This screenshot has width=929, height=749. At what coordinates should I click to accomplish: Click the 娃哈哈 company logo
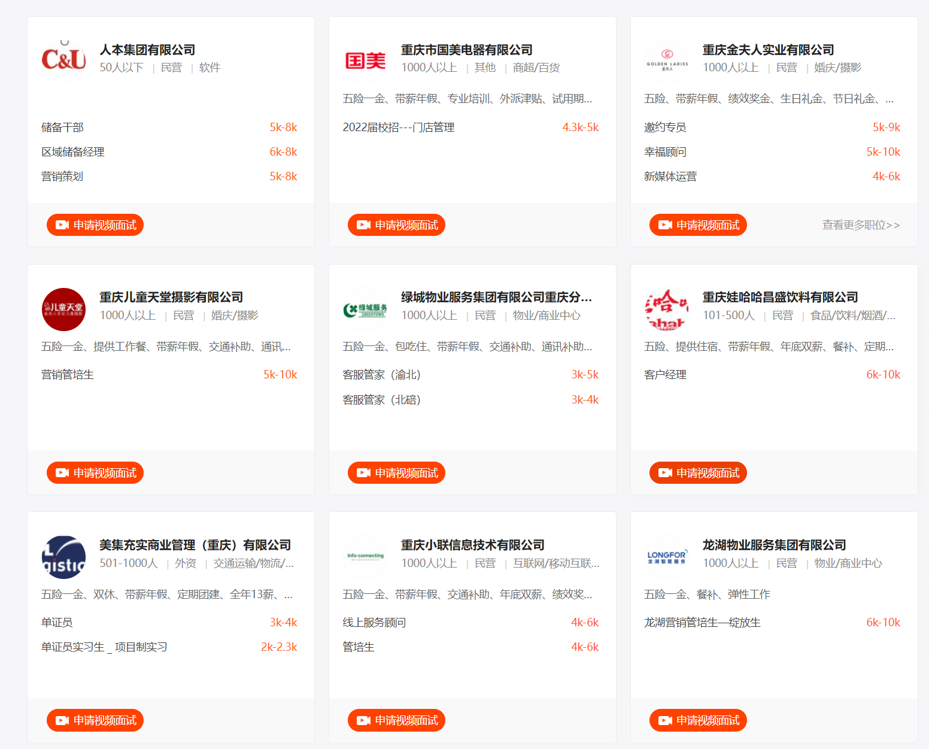(x=667, y=309)
